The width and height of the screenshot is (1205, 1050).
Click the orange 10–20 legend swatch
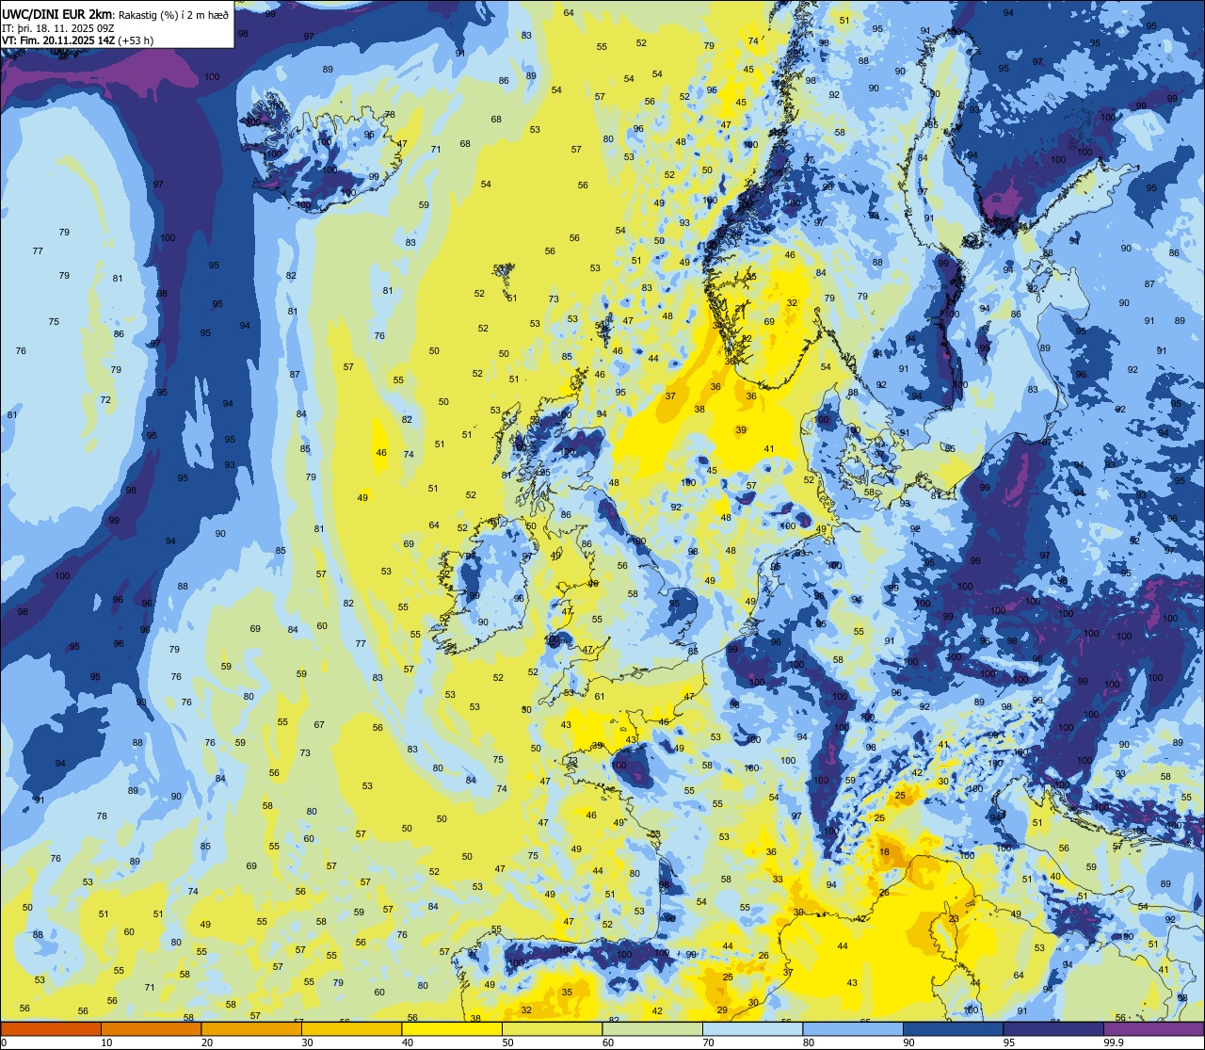tap(151, 1029)
